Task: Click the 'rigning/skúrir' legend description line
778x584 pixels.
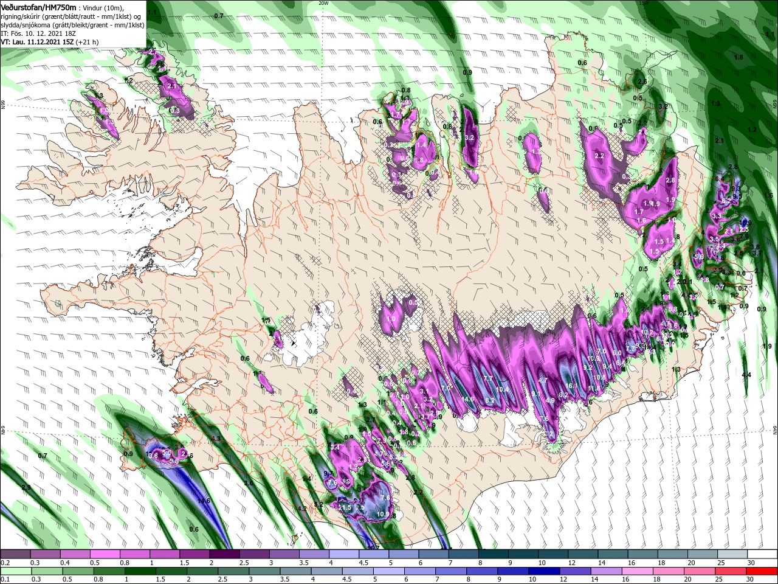Action: coord(72,16)
